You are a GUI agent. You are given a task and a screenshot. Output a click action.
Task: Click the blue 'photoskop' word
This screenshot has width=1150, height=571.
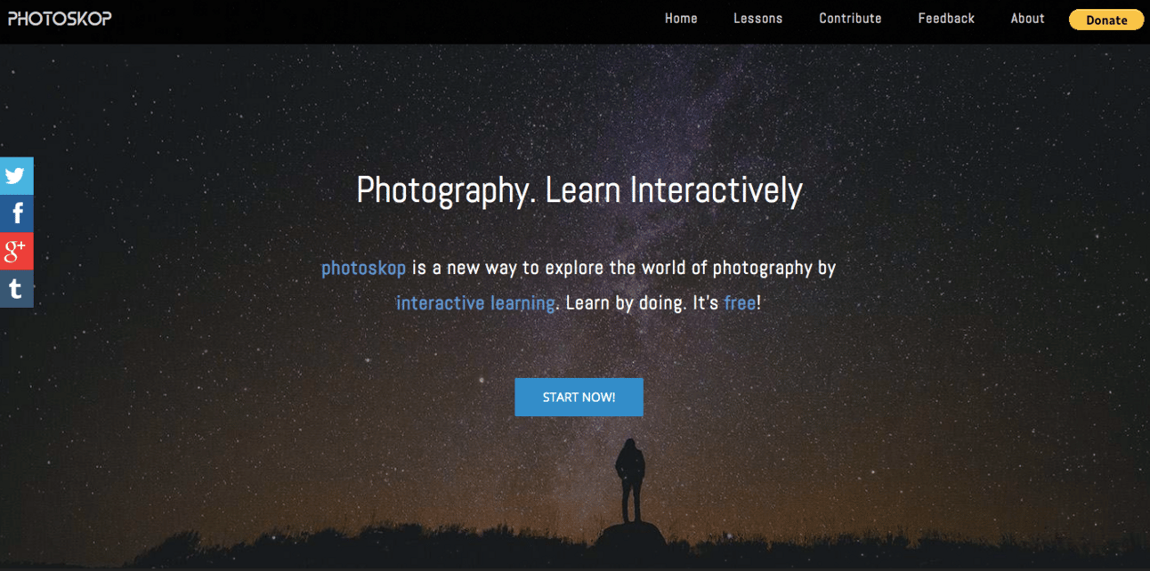point(363,268)
